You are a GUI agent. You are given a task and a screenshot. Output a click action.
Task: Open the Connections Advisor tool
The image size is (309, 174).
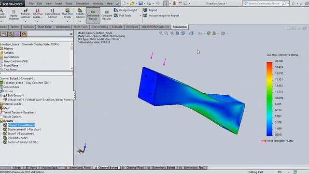coord(52,14)
